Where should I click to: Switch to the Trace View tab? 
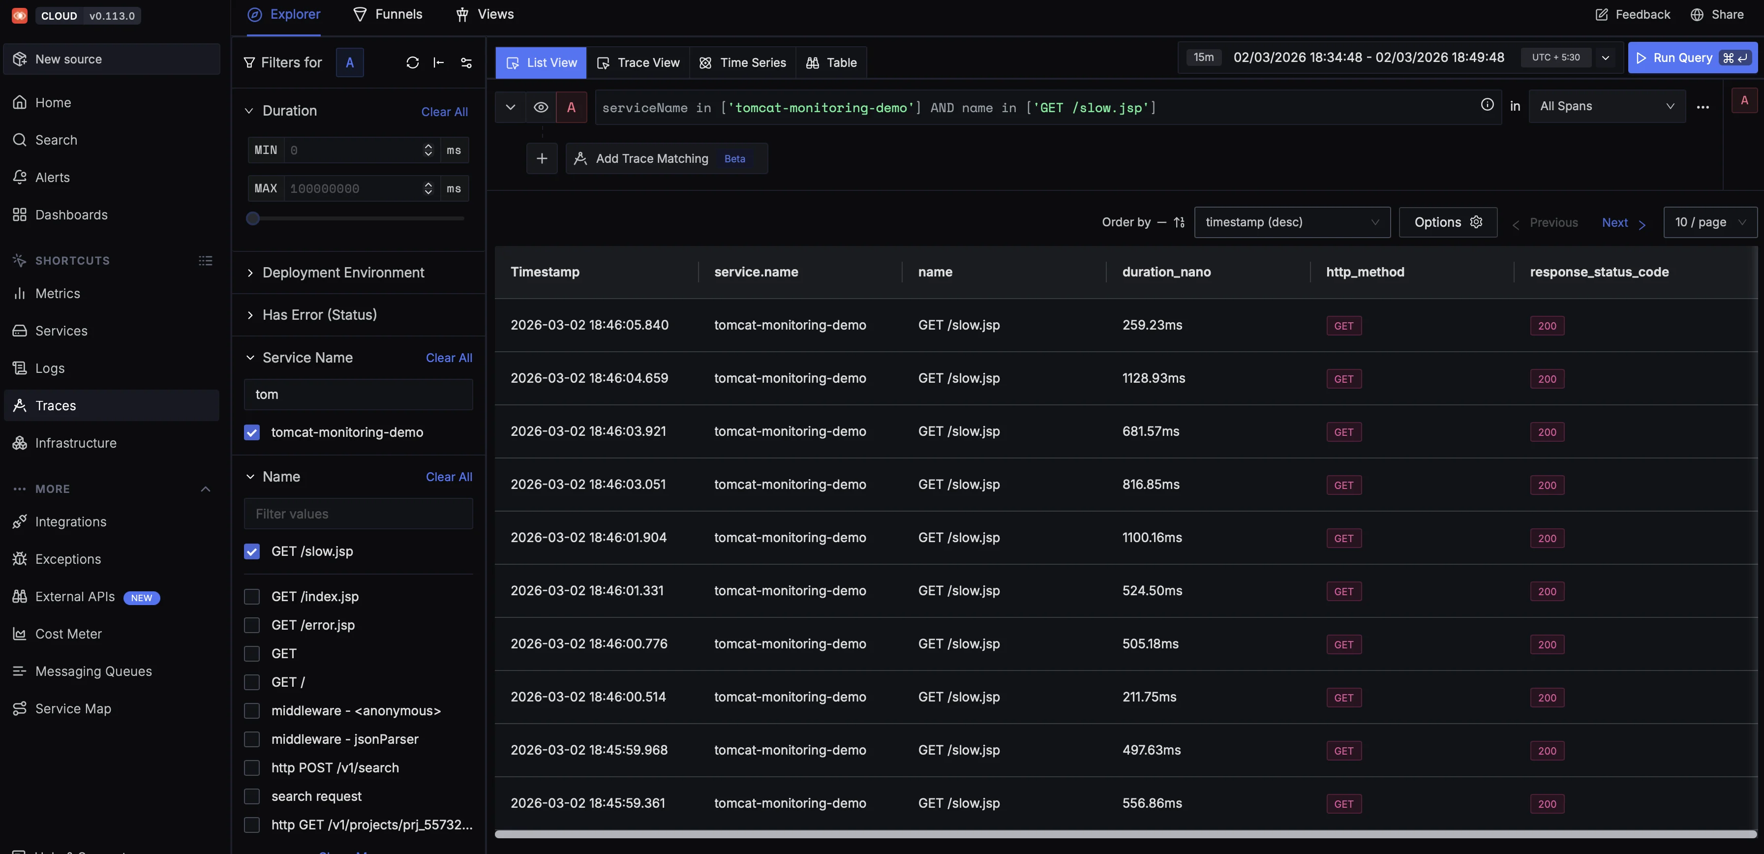(638, 62)
